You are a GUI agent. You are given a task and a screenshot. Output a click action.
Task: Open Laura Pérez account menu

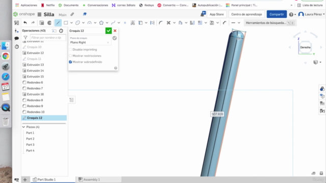311,14
